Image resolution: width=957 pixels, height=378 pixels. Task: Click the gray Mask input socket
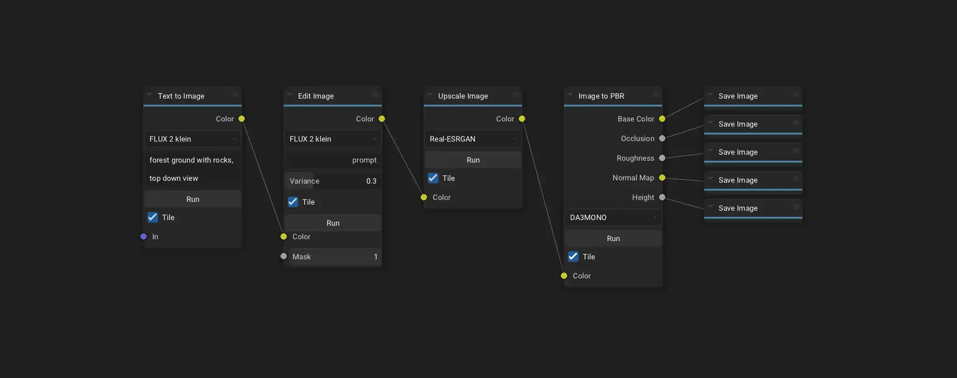(284, 256)
